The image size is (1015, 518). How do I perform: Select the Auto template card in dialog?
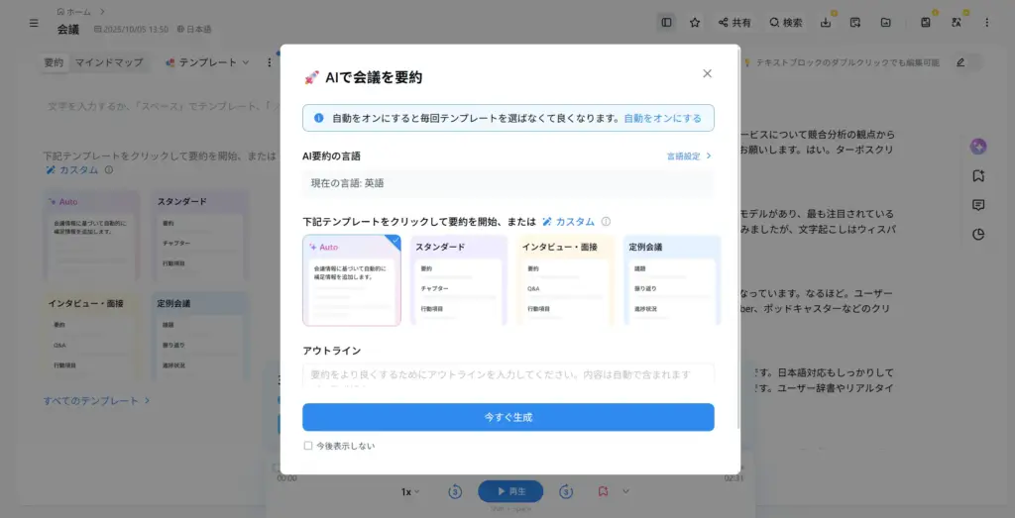point(352,280)
